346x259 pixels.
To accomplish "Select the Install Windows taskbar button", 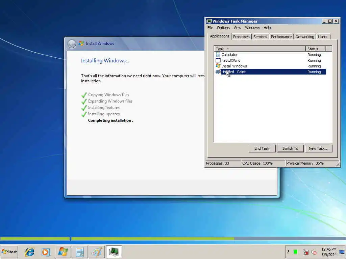I will tap(63, 252).
